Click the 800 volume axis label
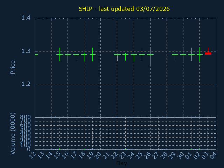 click(x=25, y=117)
